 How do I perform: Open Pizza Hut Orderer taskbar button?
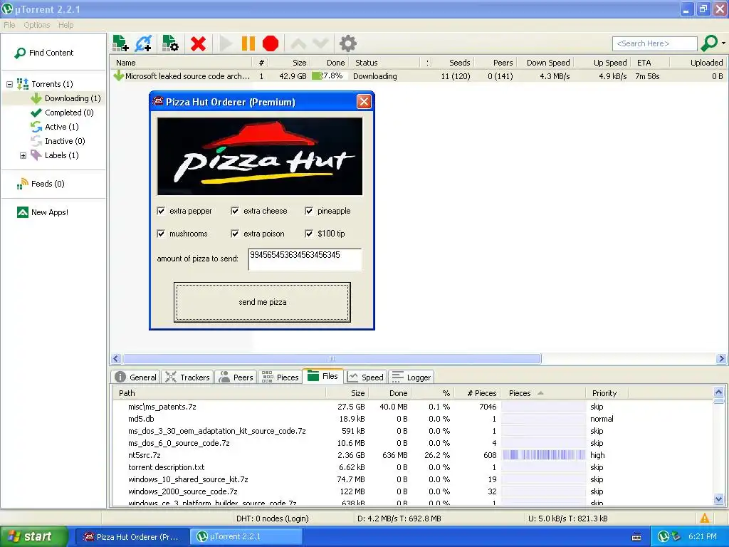coord(131,537)
